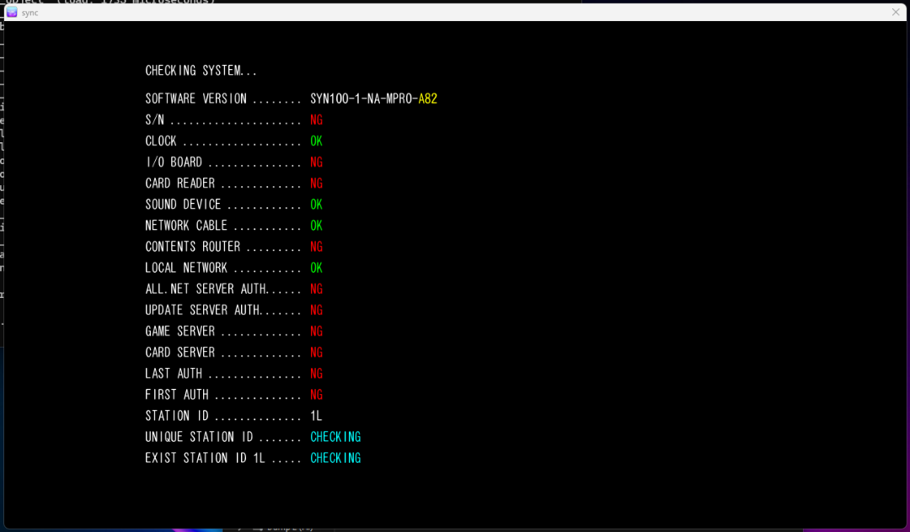Select the LAST AUTH status line
Image resolution: width=910 pixels, height=532 pixels.
[316, 373]
